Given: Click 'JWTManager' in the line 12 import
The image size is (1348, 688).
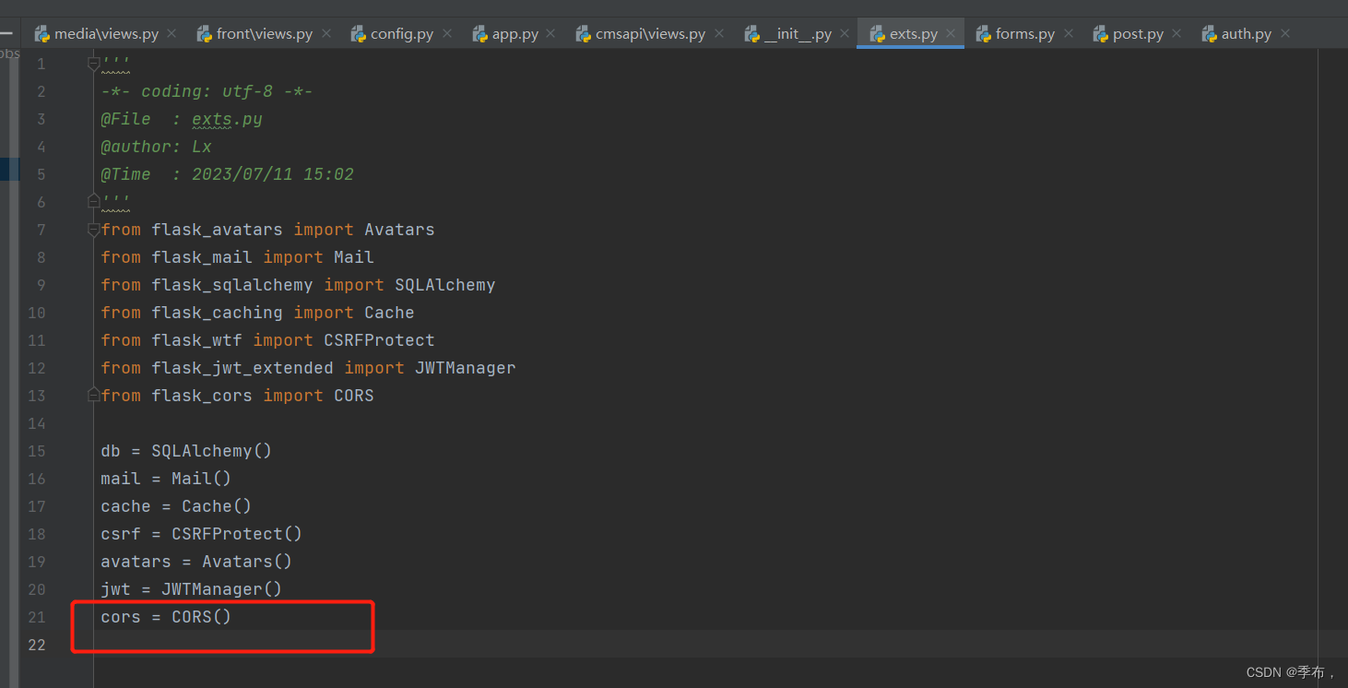Looking at the screenshot, I should point(466,368).
